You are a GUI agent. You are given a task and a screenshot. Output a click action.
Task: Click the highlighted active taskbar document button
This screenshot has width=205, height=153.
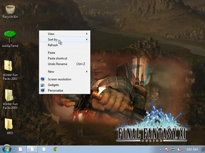32,149
